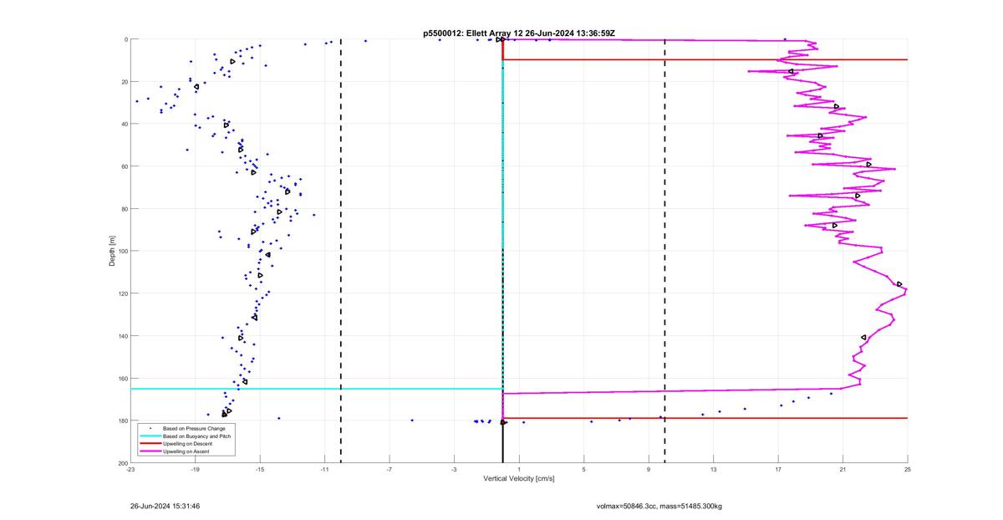Click depth axis tick label '100'
This screenshot has height=520, width=1003.
point(122,251)
